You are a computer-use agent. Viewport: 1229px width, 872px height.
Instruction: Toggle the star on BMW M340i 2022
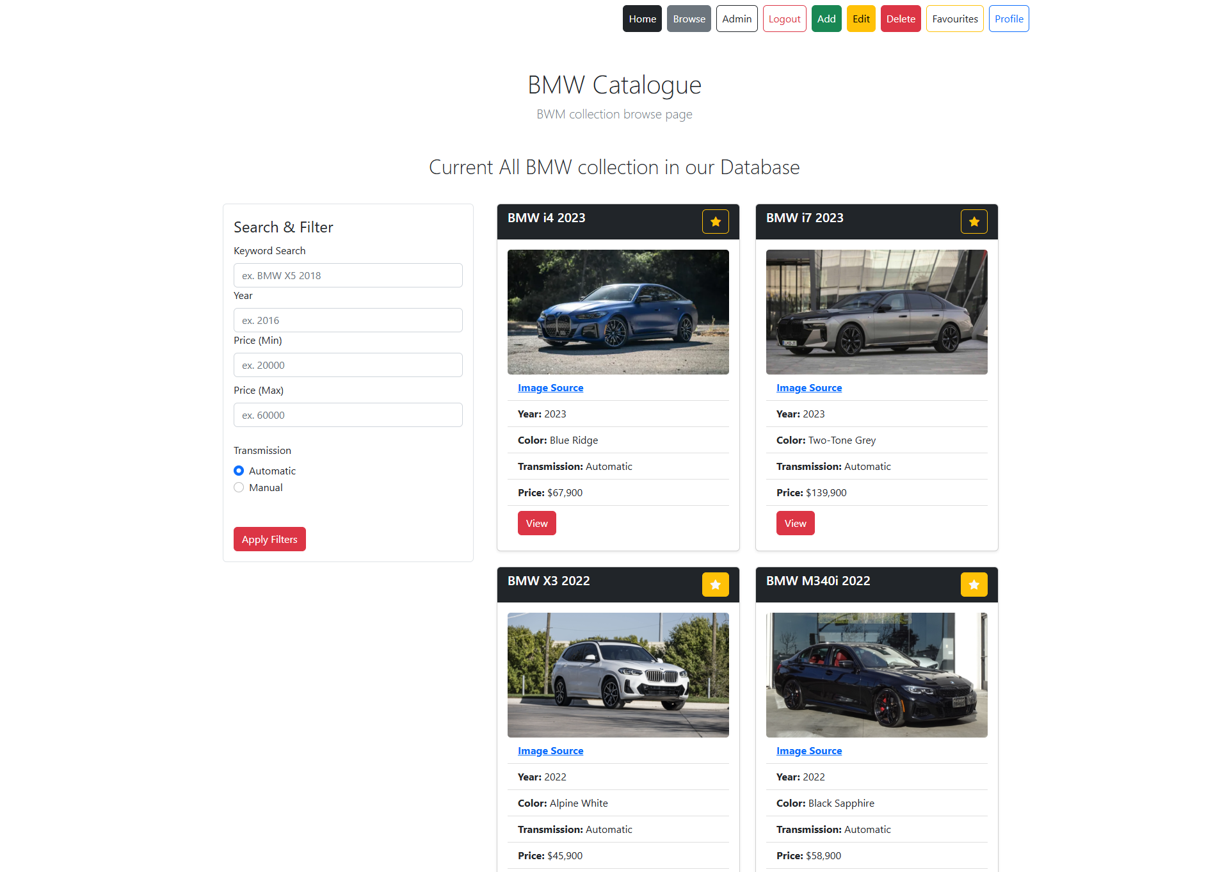[974, 585]
